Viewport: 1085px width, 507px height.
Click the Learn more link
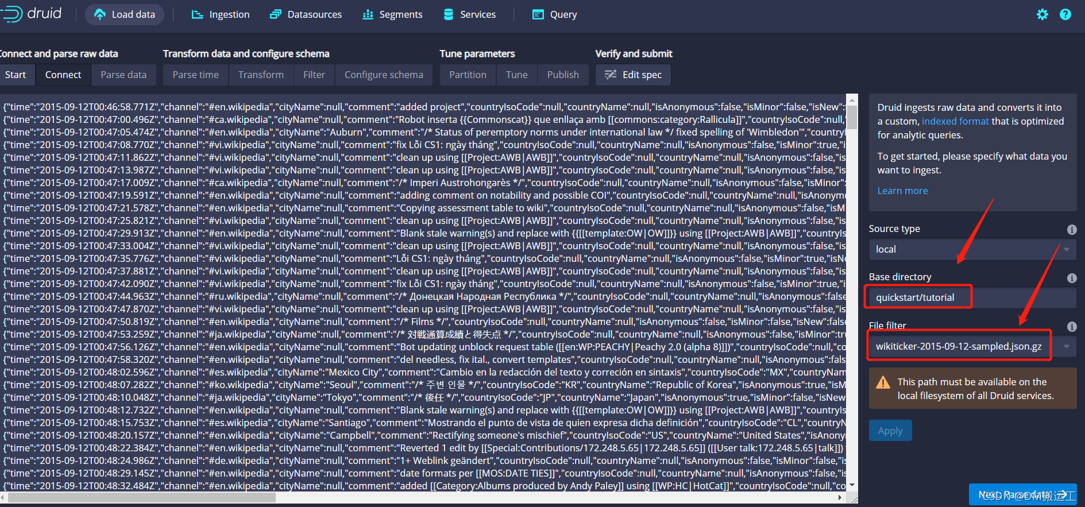tap(902, 191)
